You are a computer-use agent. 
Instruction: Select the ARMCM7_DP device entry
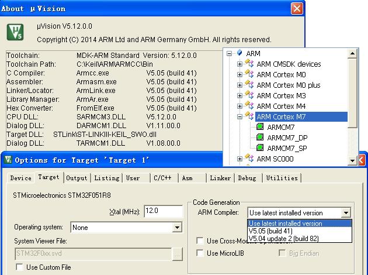(287, 138)
